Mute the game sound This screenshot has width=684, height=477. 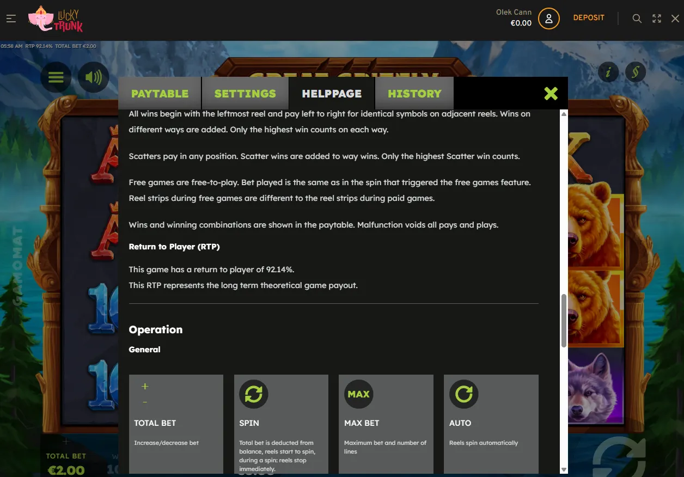click(x=93, y=77)
